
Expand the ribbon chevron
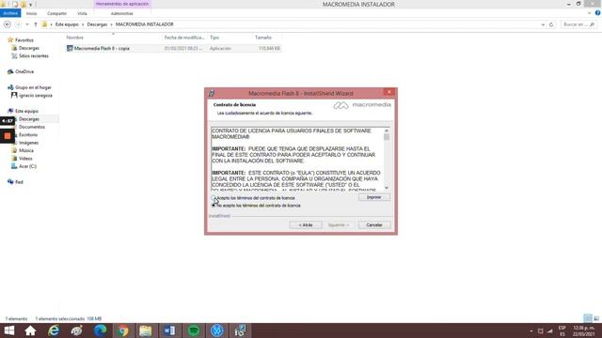(590, 13)
